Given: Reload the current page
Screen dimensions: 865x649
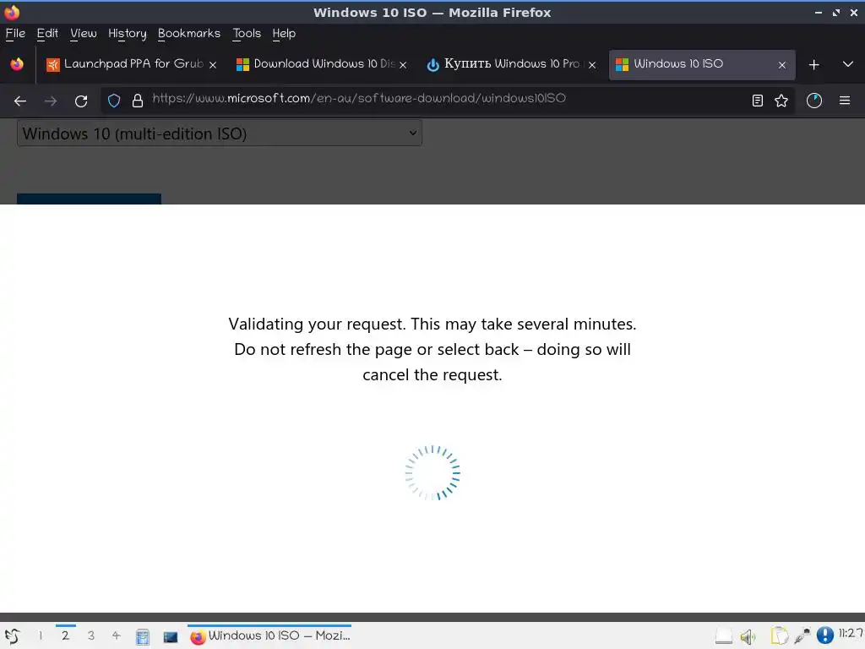Looking at the screenshot, I should 81,101.
